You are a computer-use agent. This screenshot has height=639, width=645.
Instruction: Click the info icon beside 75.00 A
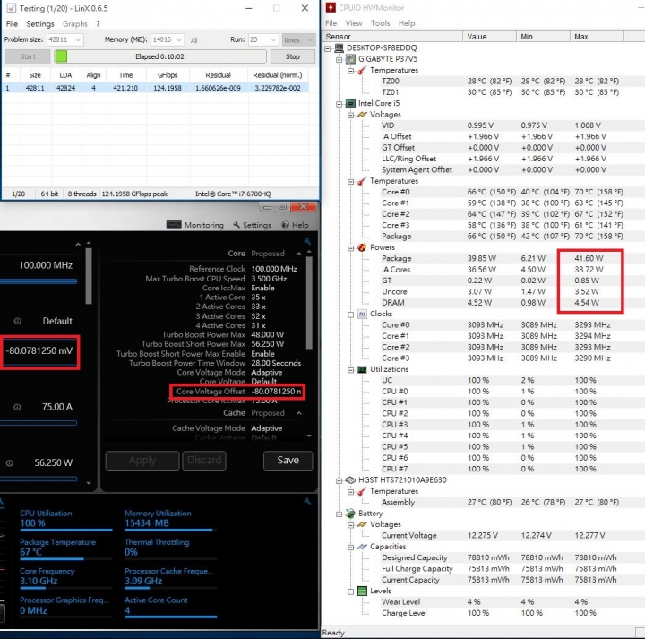[17, 407]
